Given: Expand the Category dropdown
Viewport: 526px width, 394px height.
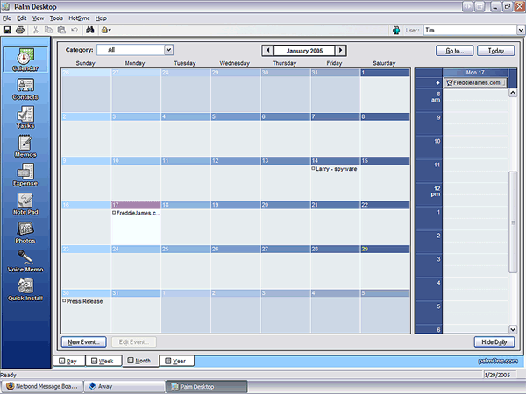Looking at the screenshot, I should [x=168, y=50].
